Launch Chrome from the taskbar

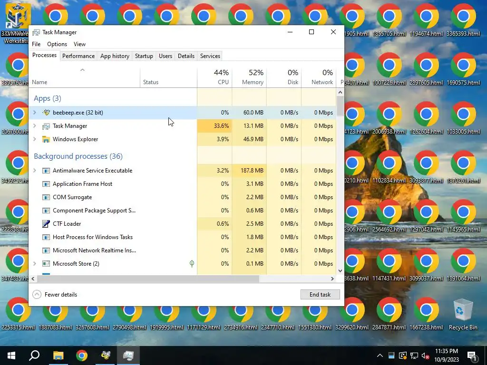[x=82, y=355]
